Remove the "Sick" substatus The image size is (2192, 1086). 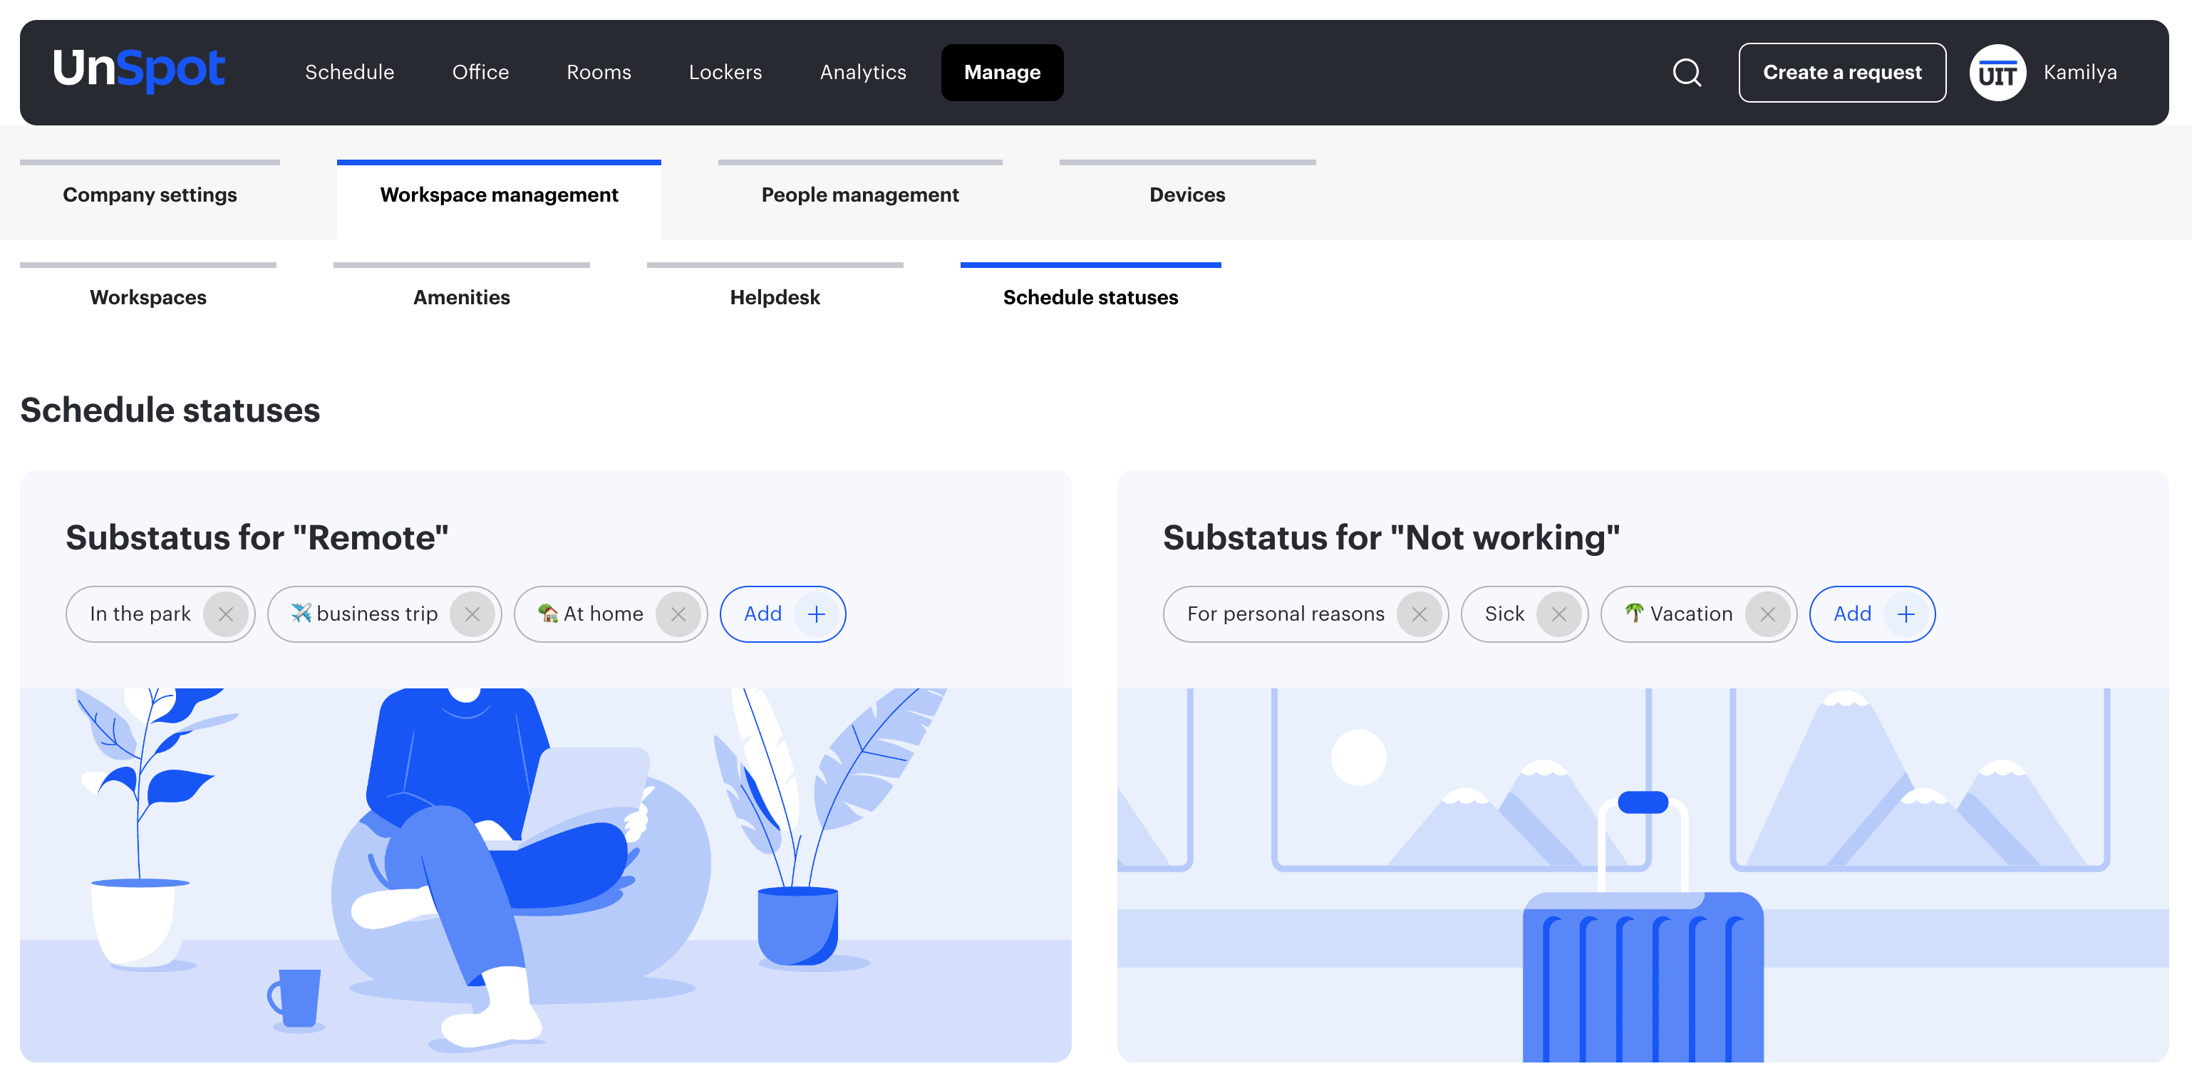coord(1559,614)
